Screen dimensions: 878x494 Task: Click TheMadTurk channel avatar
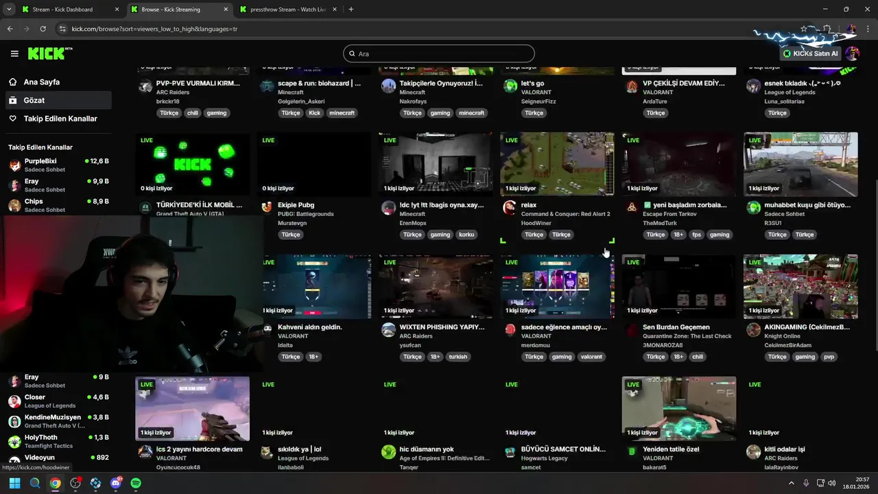[632, 207]
